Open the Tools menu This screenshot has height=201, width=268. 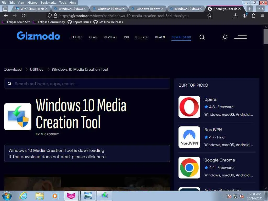63,3
